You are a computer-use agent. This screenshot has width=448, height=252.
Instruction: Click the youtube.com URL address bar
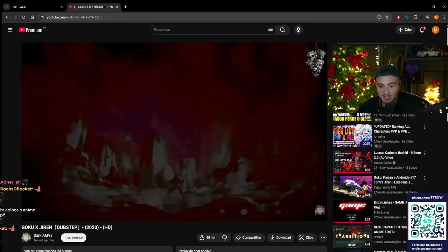tap(210, 17)
